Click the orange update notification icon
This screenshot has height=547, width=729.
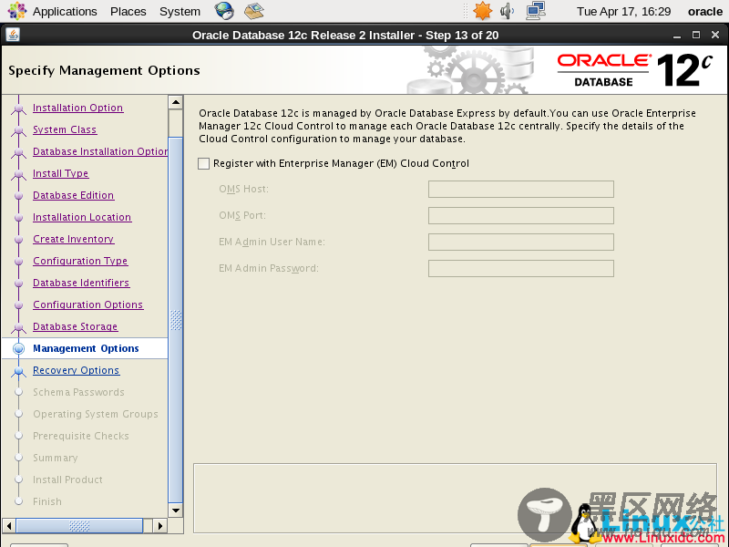coord(482,11)
